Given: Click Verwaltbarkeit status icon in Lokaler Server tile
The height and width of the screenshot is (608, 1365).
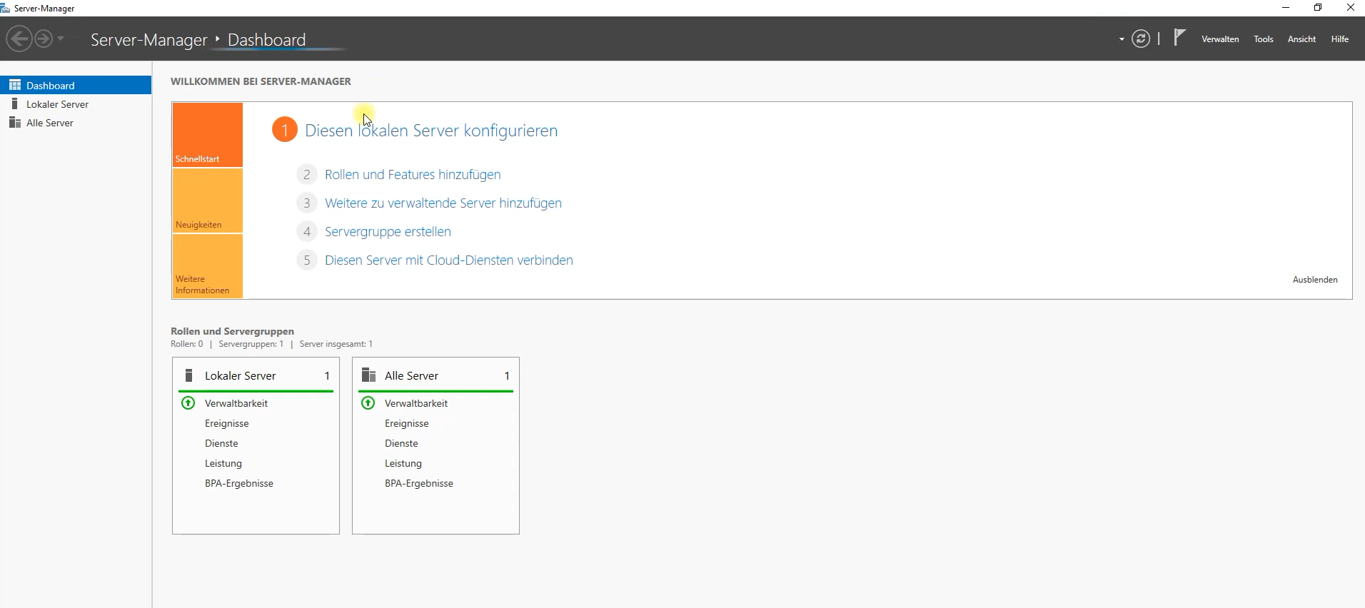Looking at the screenshot, I should coord(188,403).
